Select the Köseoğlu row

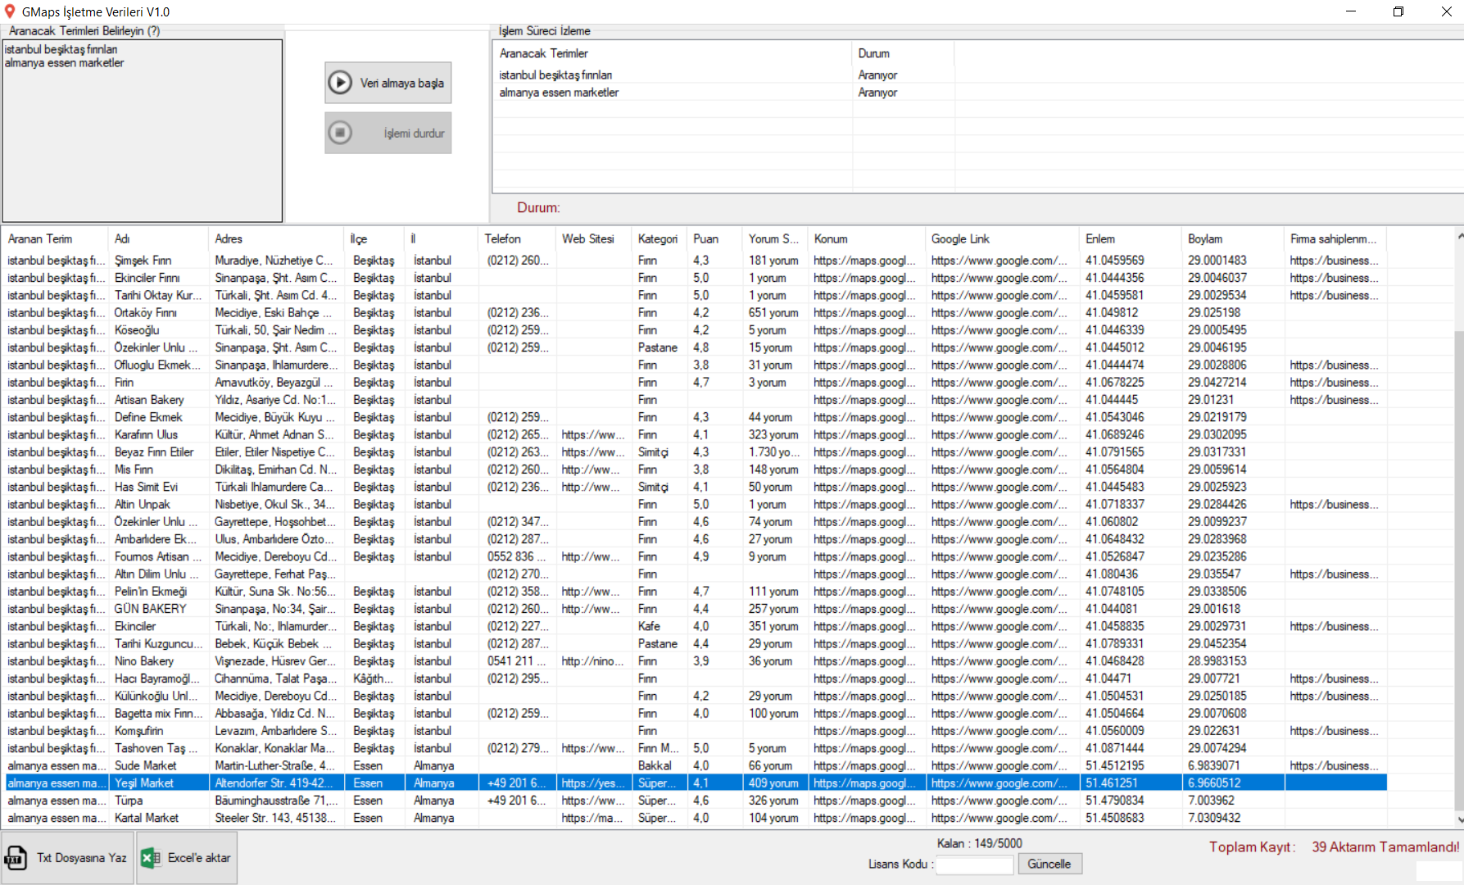pyautogui.click(x=696, y=330)
